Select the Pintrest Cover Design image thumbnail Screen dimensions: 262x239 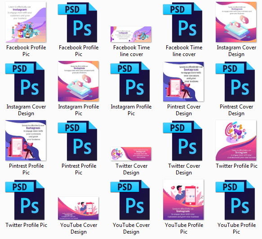click(x=183, y=82)
